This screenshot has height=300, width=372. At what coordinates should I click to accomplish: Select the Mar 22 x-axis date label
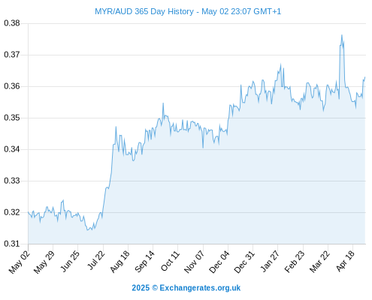319,261
